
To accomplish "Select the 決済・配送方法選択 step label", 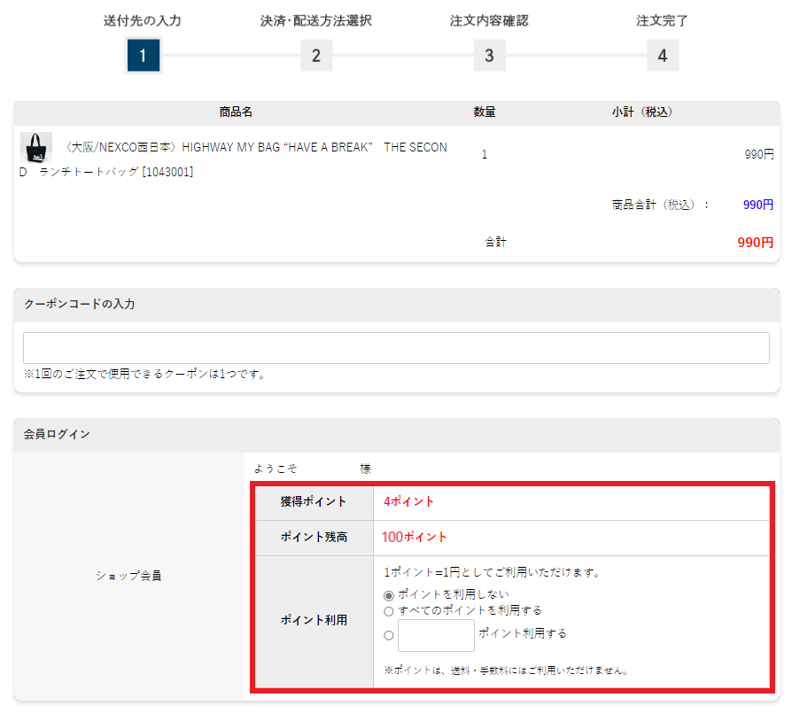I will click(316, 20).
